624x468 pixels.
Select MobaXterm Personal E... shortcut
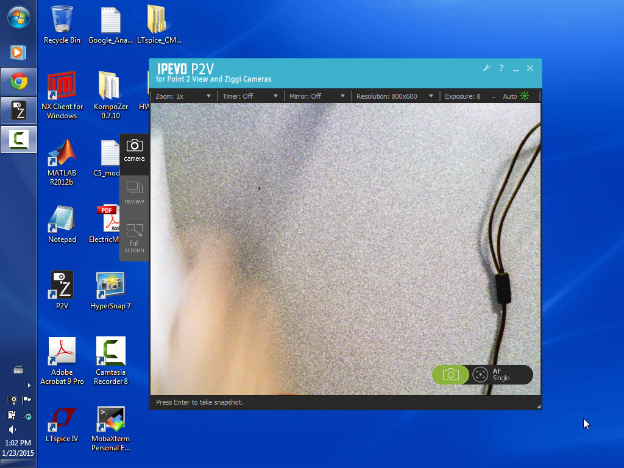[x=111, y=430]
